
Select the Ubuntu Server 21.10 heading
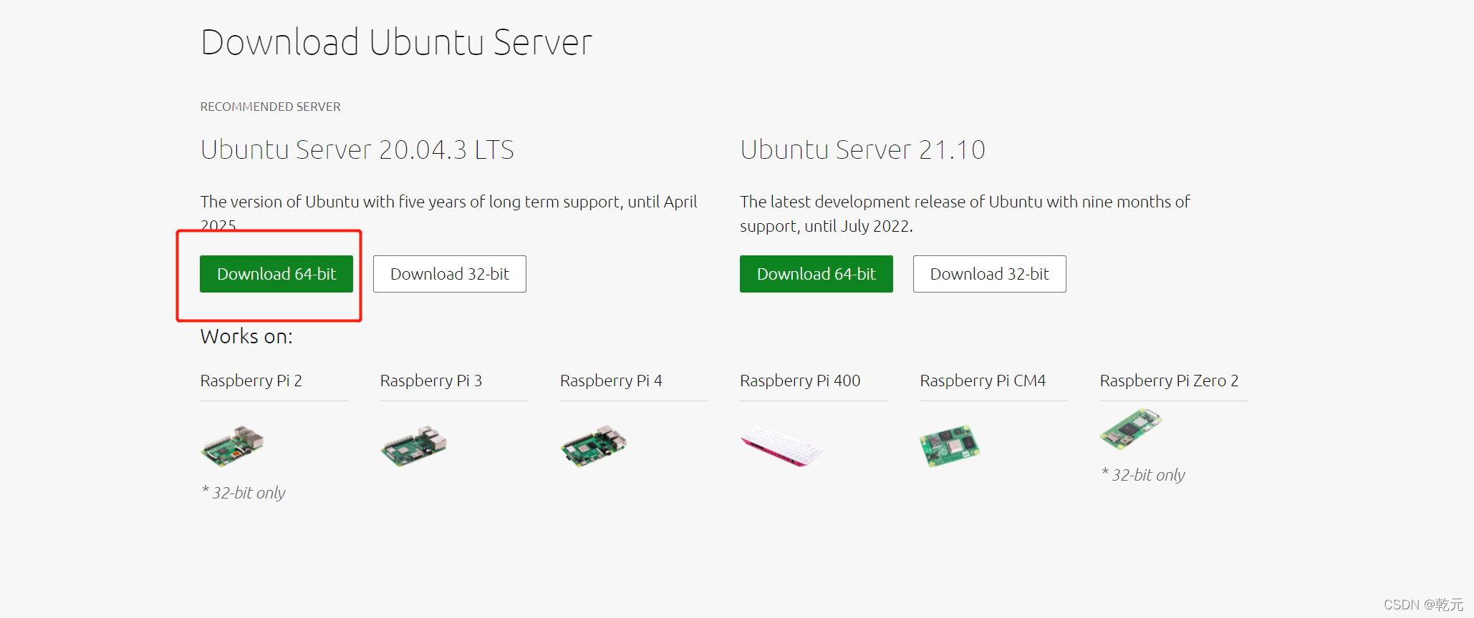(x=862, y=149)
